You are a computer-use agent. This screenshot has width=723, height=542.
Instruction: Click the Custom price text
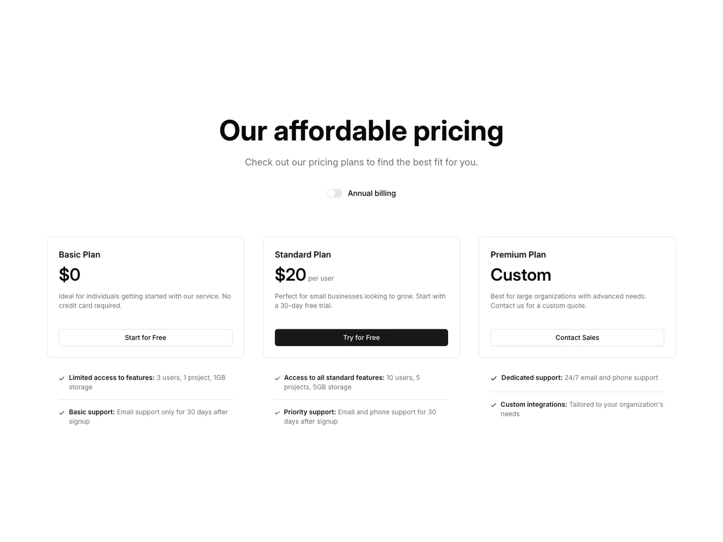pos(521,275)
